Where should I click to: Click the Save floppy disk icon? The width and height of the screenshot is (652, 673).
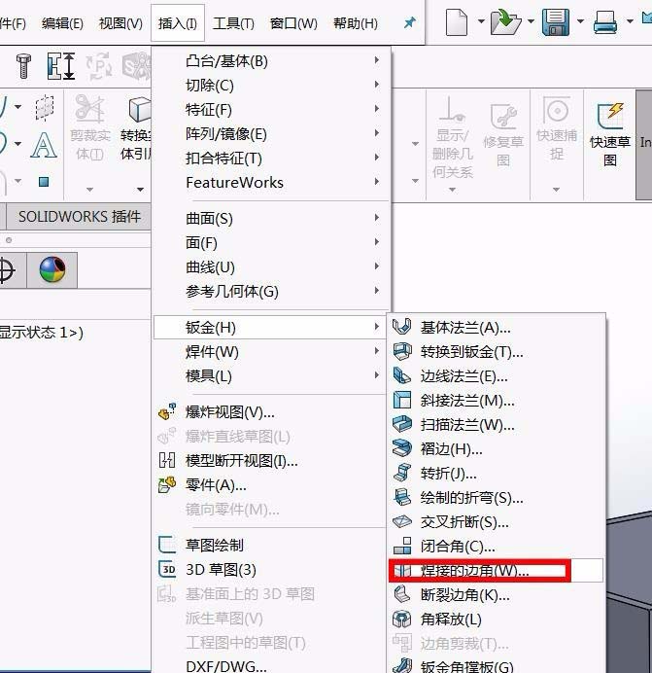[x=556, y=22]
